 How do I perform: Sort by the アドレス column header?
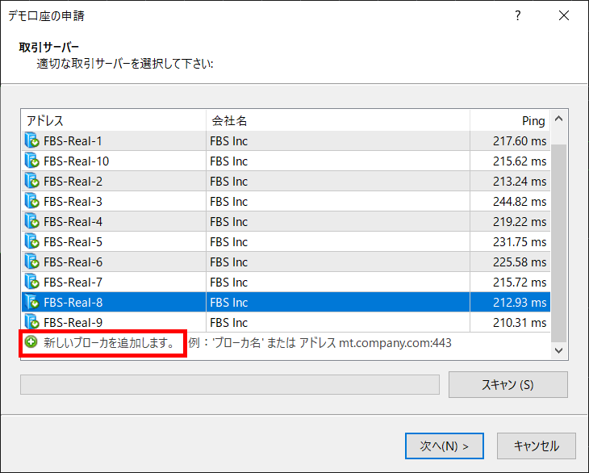(x=114, y=120)
